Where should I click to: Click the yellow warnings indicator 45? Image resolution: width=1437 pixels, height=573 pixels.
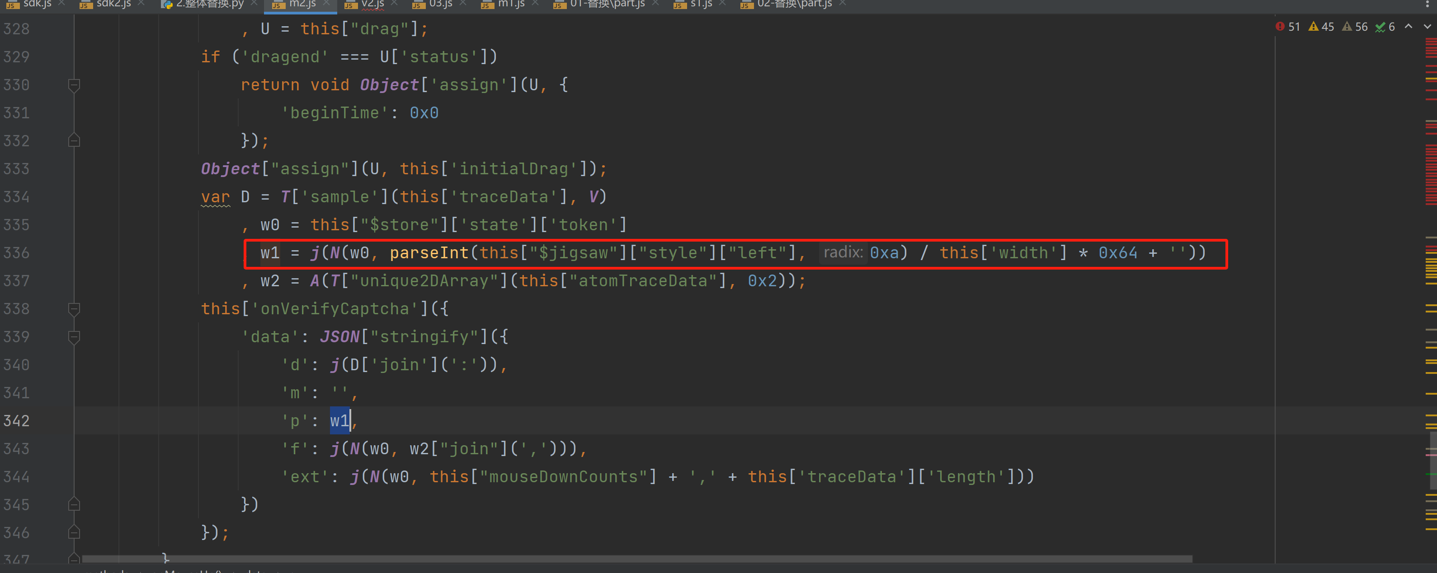[1321, 27]
